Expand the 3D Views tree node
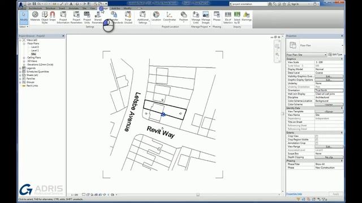Viewport: 362px width, 203px height. pos(24,61)
